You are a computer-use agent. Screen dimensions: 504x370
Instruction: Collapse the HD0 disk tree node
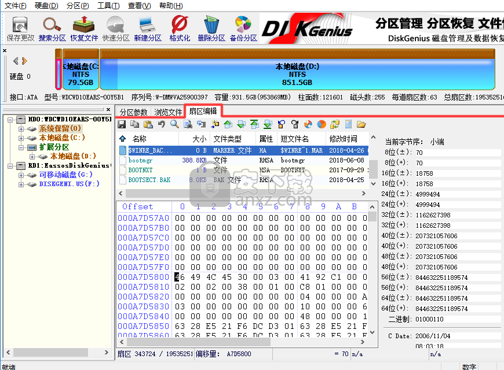point(10,120)
